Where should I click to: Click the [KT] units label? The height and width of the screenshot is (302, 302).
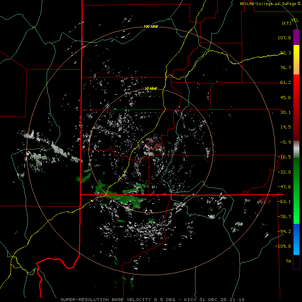coord(287,23)
